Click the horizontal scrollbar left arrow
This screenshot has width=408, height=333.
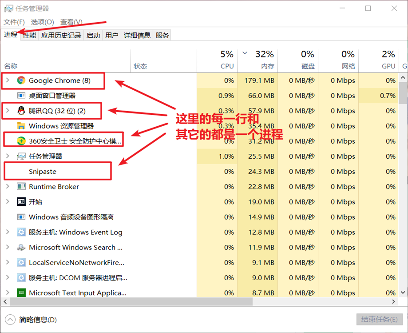click(5, 301)
